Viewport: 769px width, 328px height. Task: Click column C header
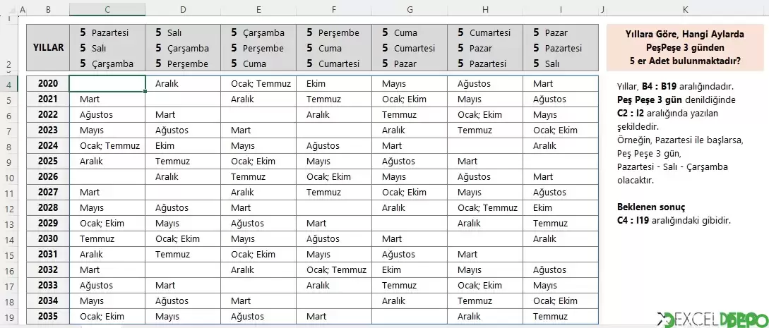[x=107, y=9]
